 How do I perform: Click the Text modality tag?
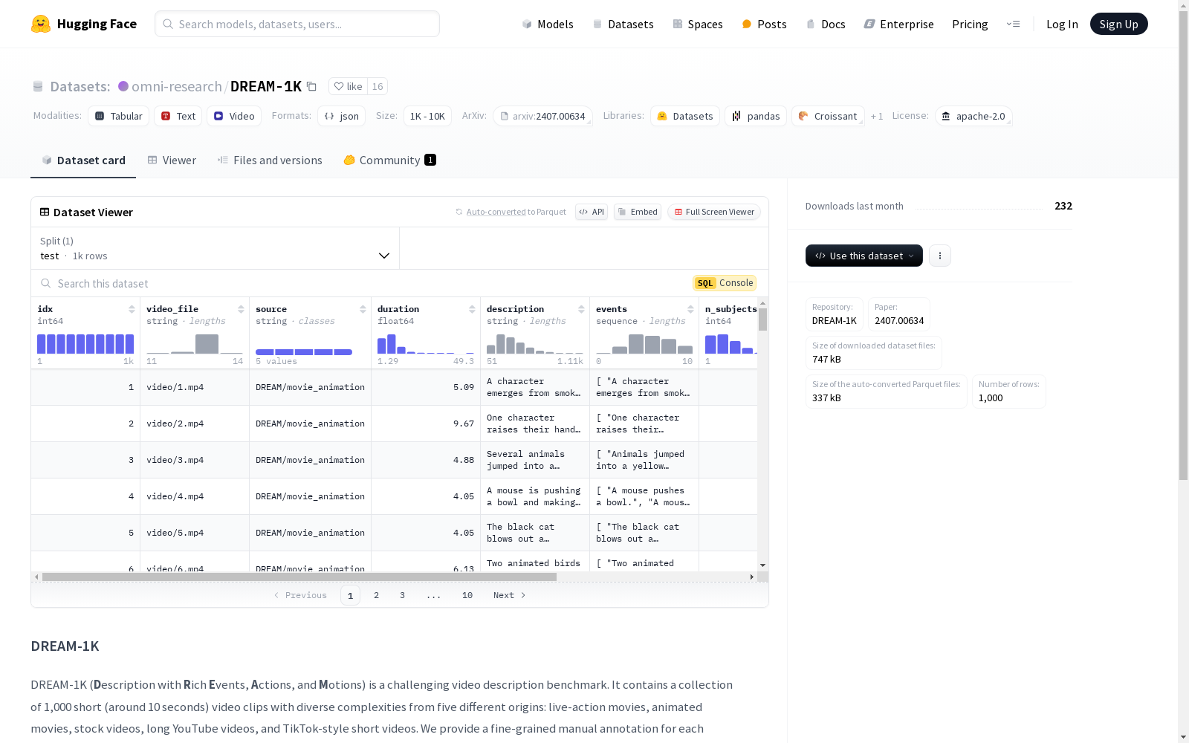178,116
